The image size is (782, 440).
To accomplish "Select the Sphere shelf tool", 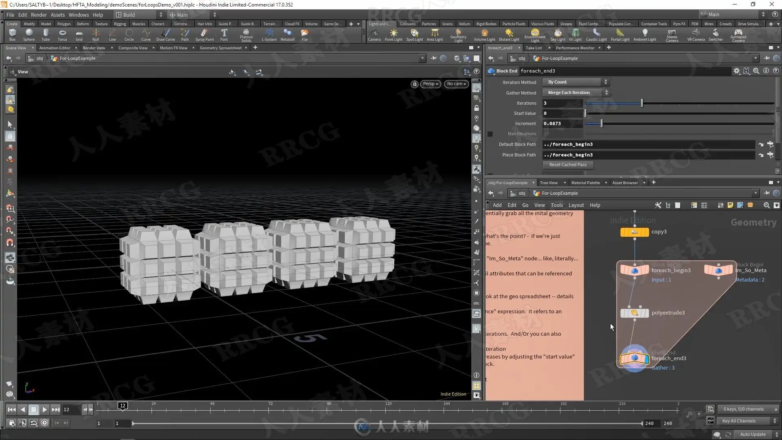I will pyautogui.click(x=29, y=35).
